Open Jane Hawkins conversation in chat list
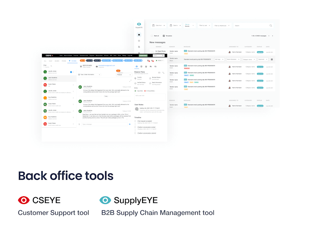The height and width of the screenshot is (235, 314). [x=59, y=79]
